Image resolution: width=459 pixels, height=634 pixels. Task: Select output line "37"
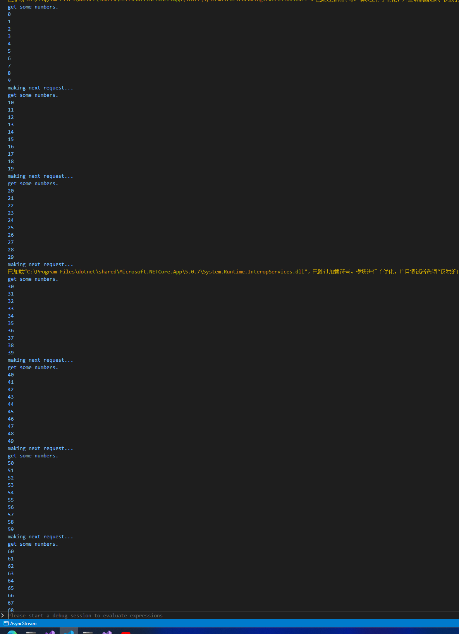click(x=11, y=338)
